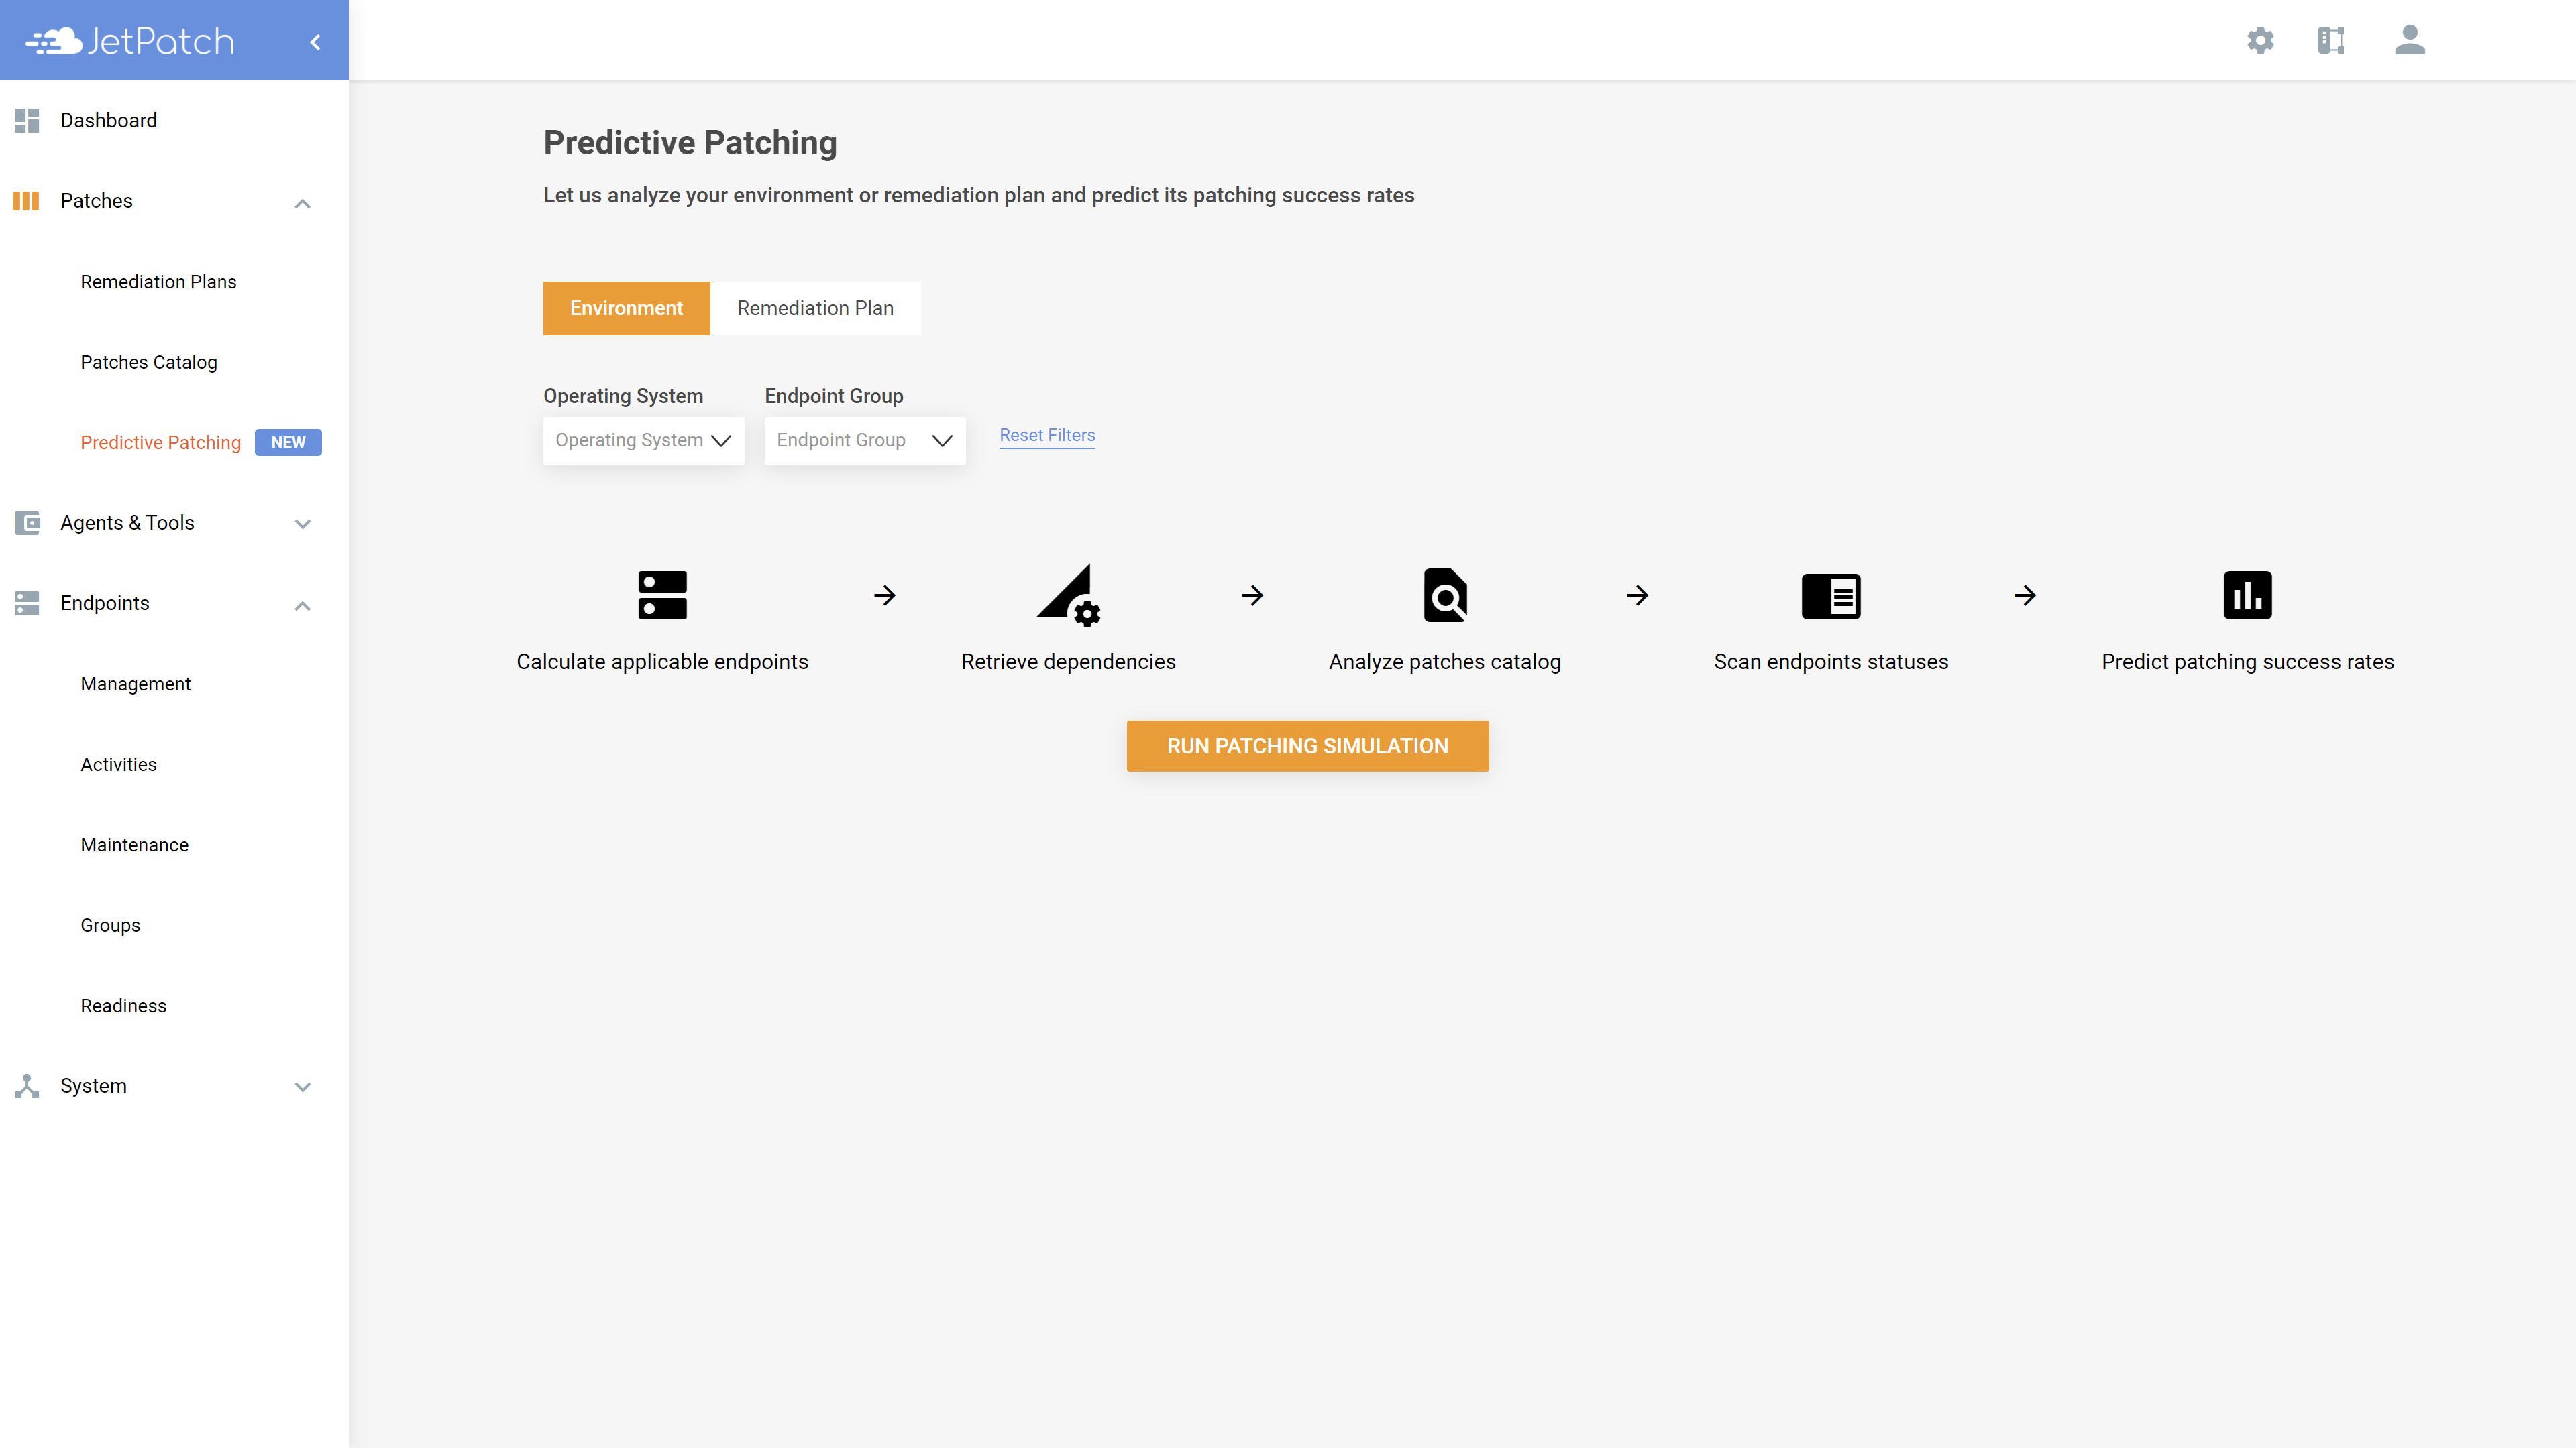Screen dimensions: 2576x1448
Task: Click the Analyze patches catalog icon
Action: point(1445,595)
